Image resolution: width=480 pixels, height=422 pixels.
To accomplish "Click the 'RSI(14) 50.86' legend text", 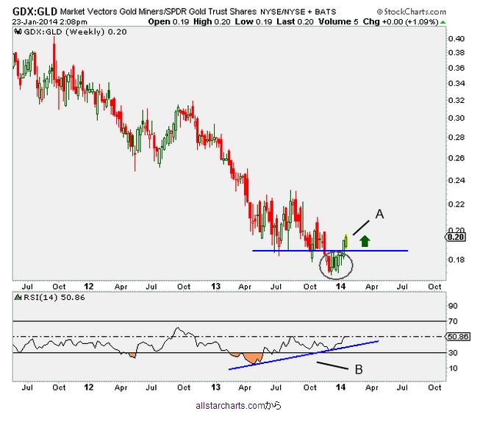I will [54, 297].
